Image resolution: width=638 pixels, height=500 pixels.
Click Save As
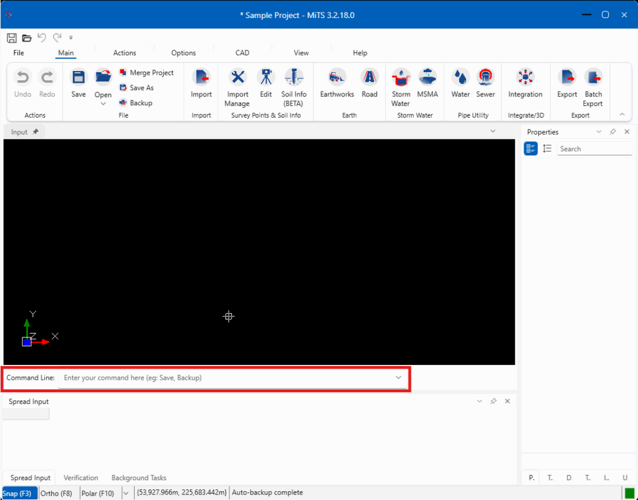click(x=136, y=88)
